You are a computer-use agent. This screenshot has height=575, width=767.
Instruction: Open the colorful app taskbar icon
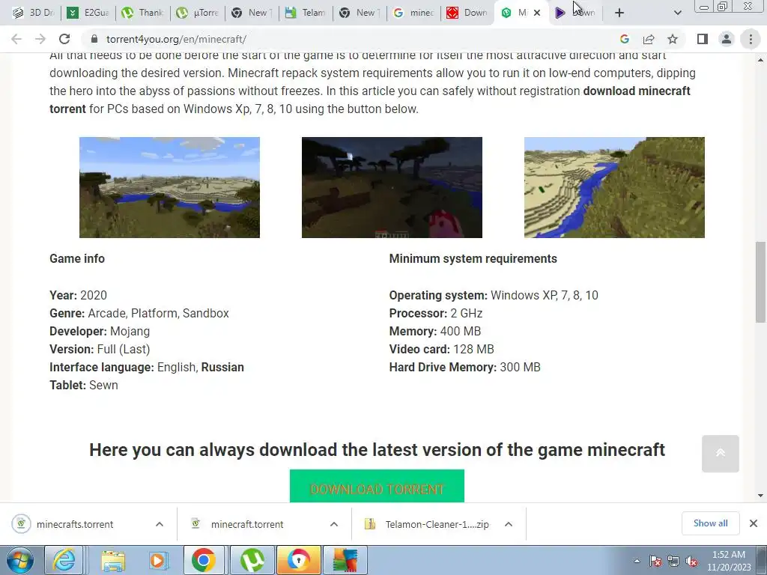coord(345,560)
